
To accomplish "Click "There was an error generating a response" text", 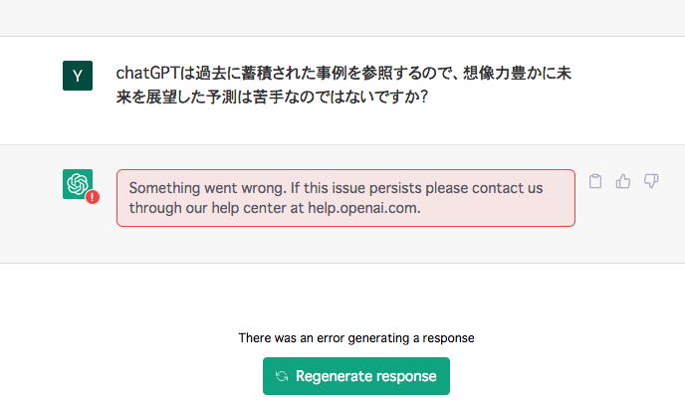I will [x=355, y=338].
